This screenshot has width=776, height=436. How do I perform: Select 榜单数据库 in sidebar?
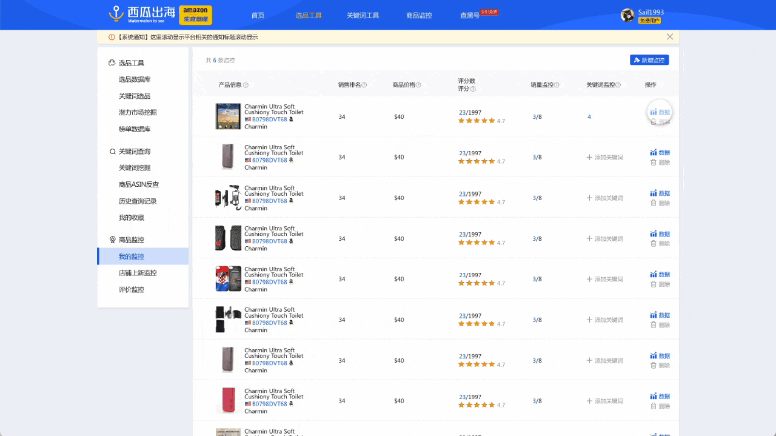pos(135,129)
